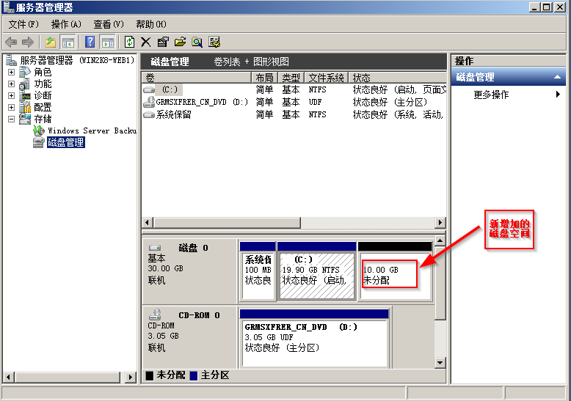This screenshot has width=571, height=401.
Task: Click the 状态良好 (主分区) status cell
Action: pyautogui.click(x=390, y=102)
